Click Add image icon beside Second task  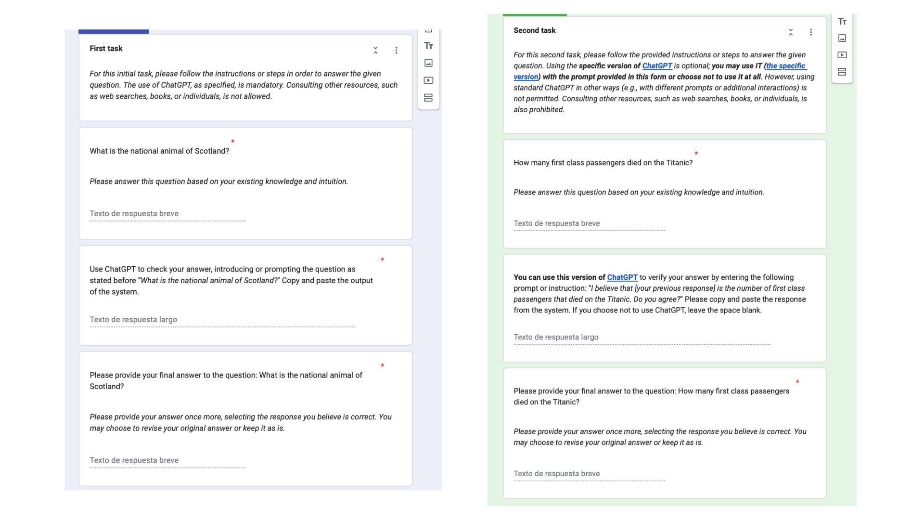tap(842, 38)
